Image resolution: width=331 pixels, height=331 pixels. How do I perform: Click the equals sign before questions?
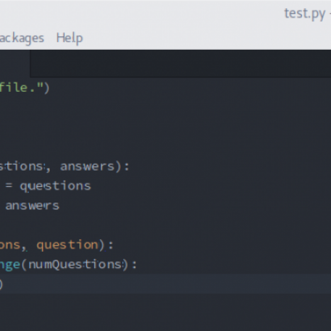coord(9,186)
